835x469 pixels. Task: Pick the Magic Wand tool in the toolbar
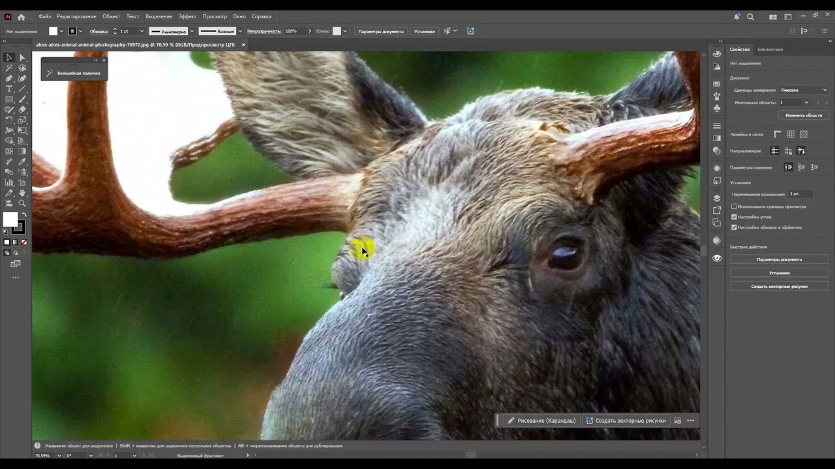coord(9,68)
